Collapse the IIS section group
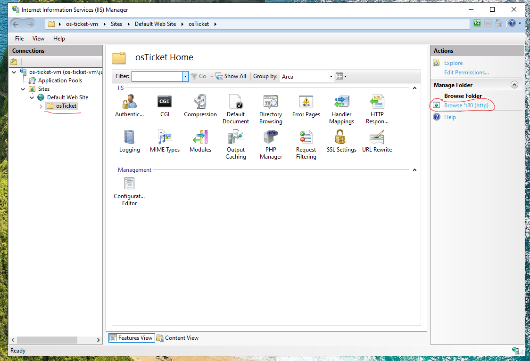The height and width of the screenshot is (361, 530). pos(414,88)
